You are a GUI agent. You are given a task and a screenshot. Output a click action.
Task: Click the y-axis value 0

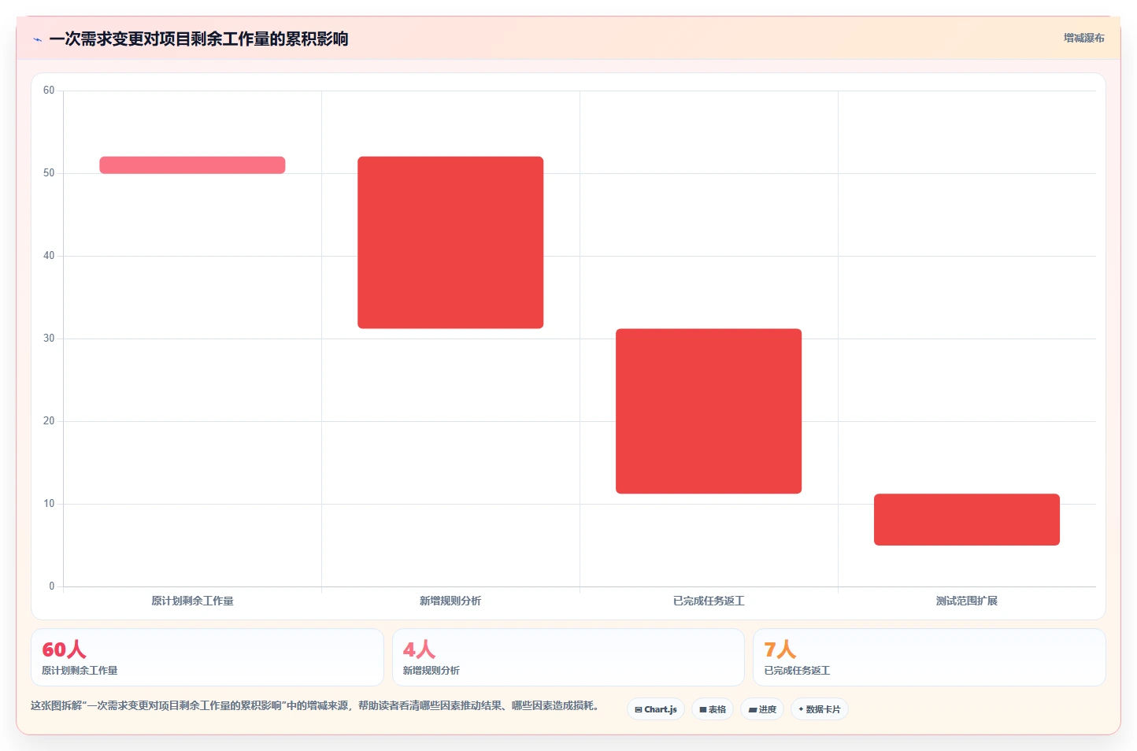click(x=52, y=586)
